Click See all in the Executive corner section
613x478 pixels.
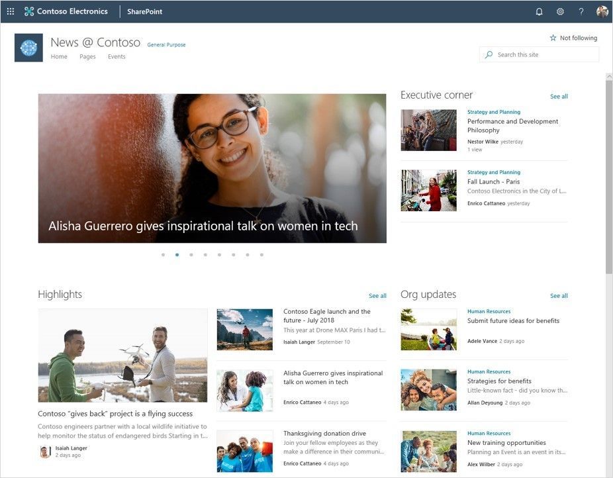559,96
